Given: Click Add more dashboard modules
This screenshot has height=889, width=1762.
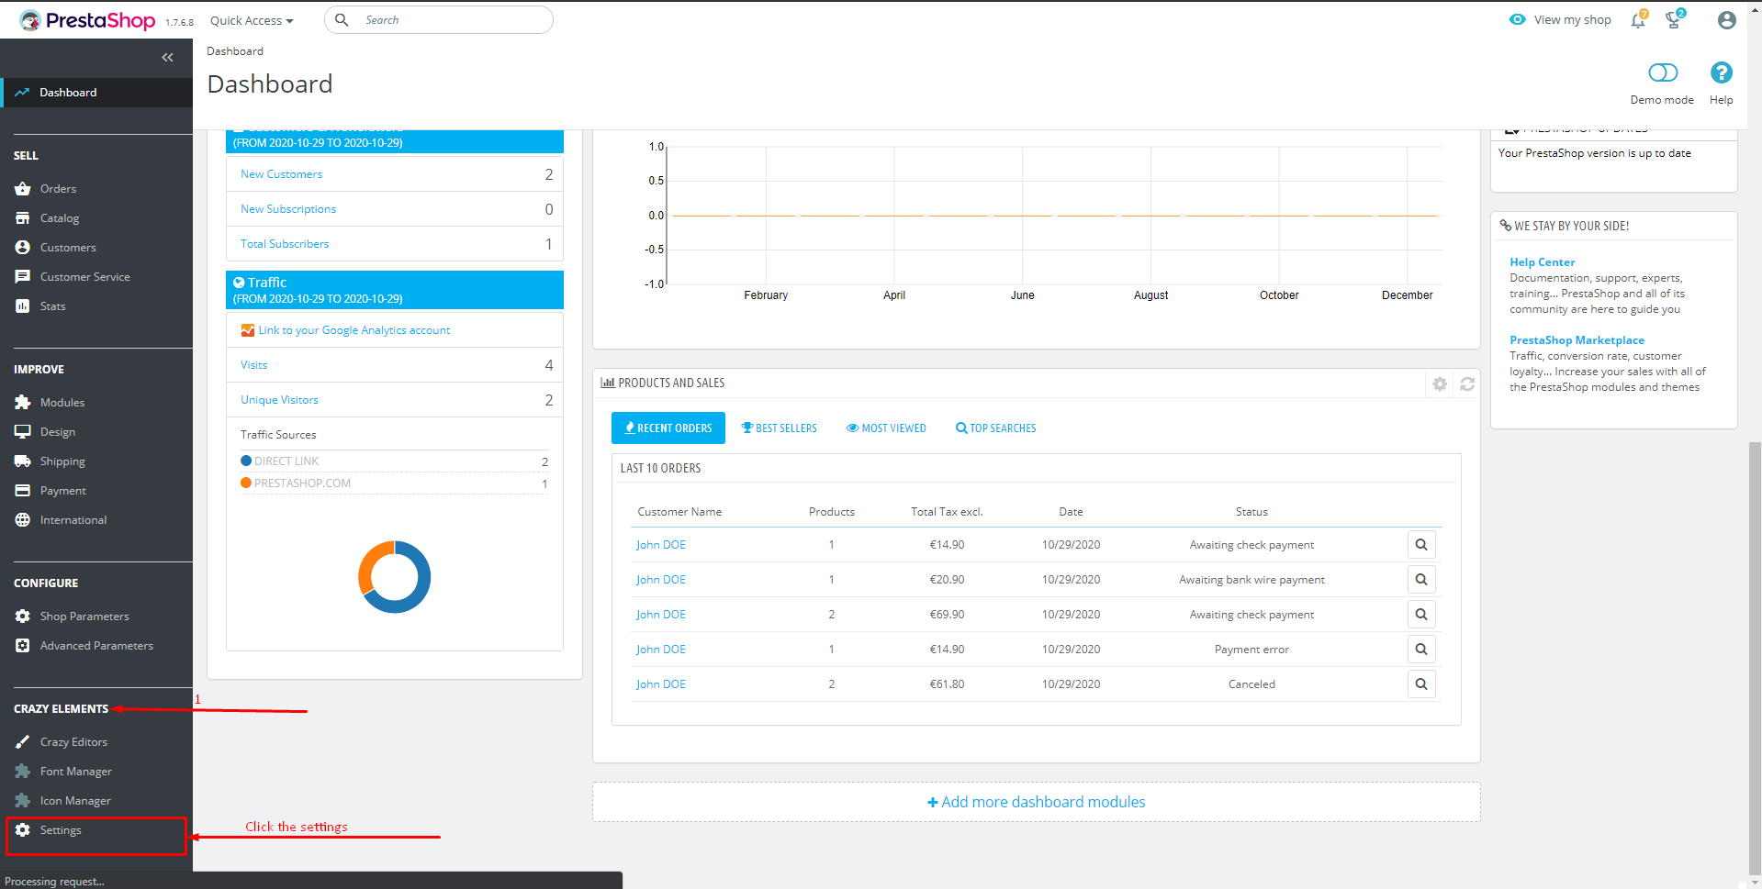Looking at the screenshot, I should click(x=1036, y=801).
